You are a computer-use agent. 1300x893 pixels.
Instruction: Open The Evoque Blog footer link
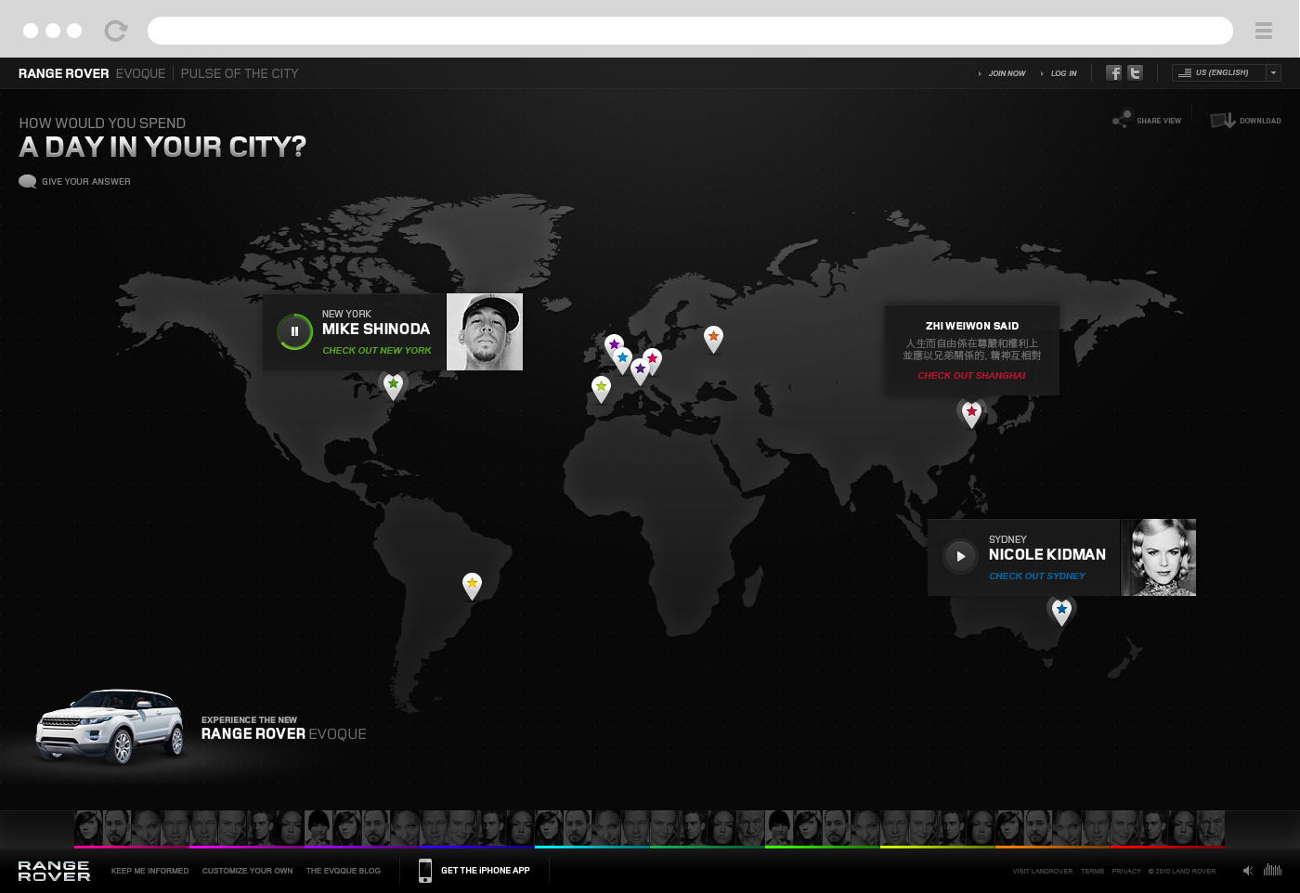(x=344, y=871)
